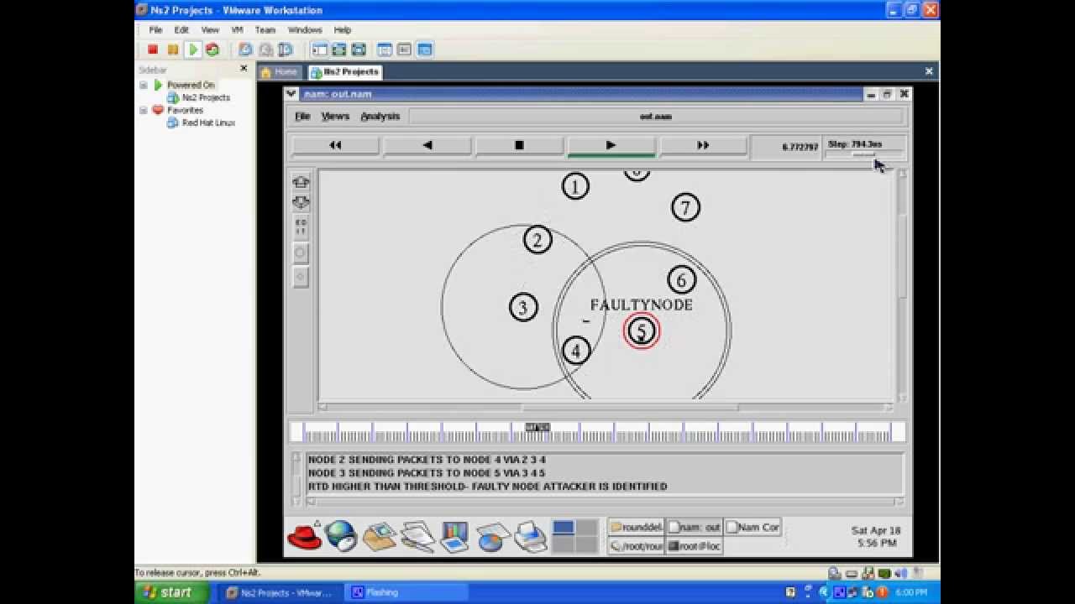
Task: Open the snapshot manager toolbar icon
Action: point(285,49)
